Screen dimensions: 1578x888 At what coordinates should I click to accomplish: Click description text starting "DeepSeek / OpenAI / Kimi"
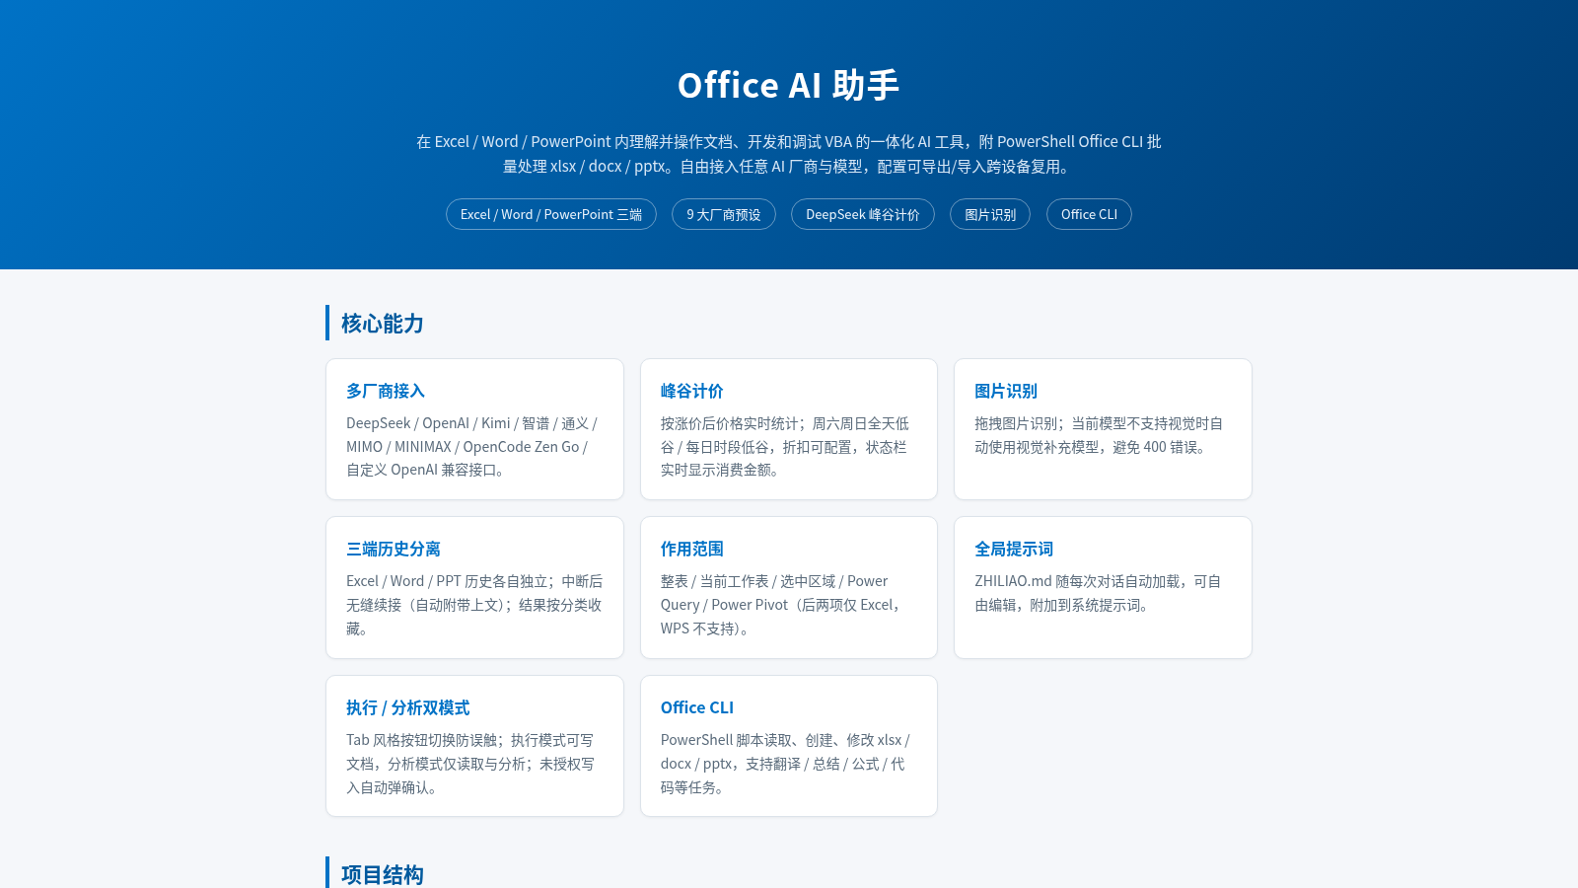[472, 447]
